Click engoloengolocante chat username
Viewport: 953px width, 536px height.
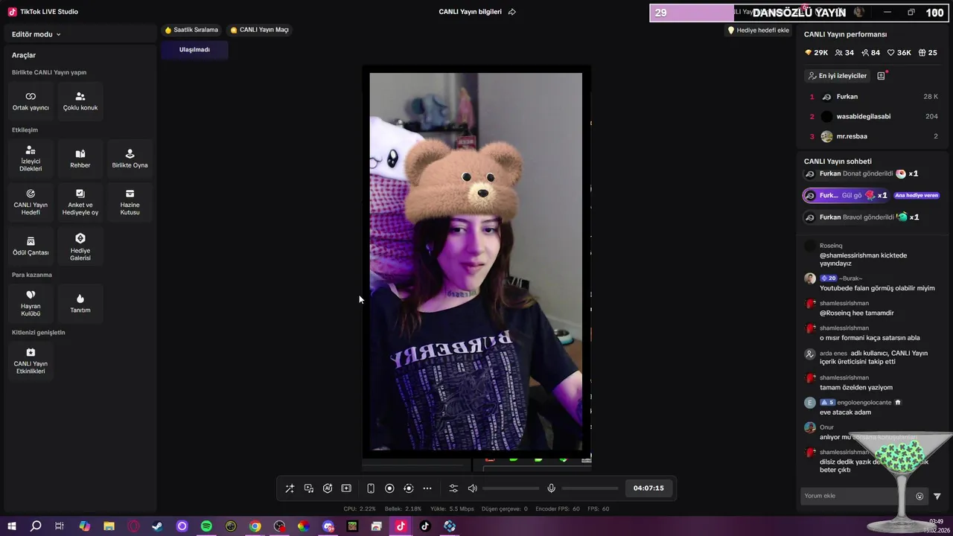(x=864, y=403)
